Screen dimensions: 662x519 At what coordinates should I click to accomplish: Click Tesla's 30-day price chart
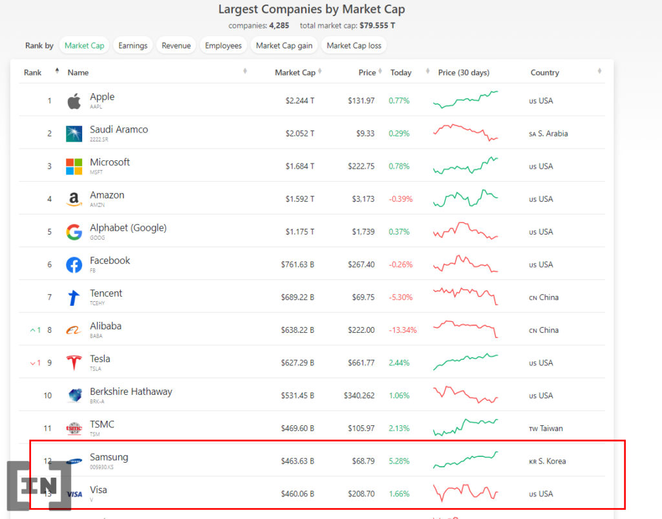click(465, 362)
